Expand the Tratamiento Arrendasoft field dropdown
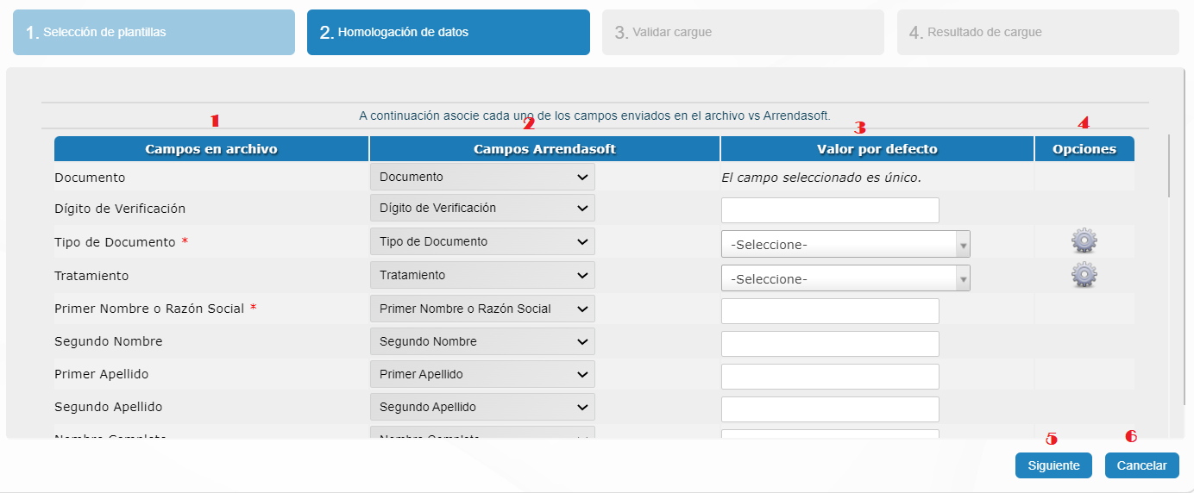The height and width of the screenshot is (493, 1194). tap(482, 275)
